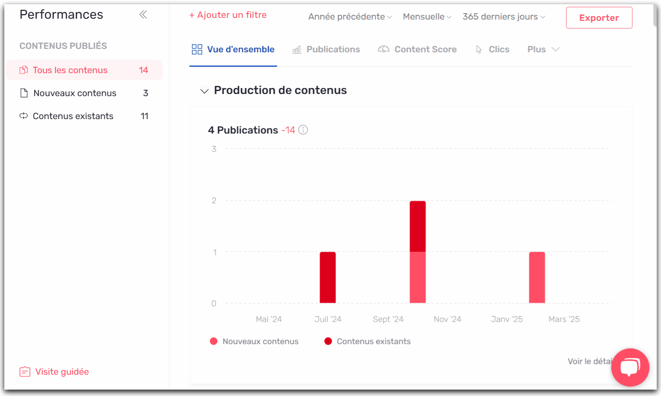This screenshot has height=396, width=661.
Task: Collapse the Production de contenus section
Action: coord(204,91)
